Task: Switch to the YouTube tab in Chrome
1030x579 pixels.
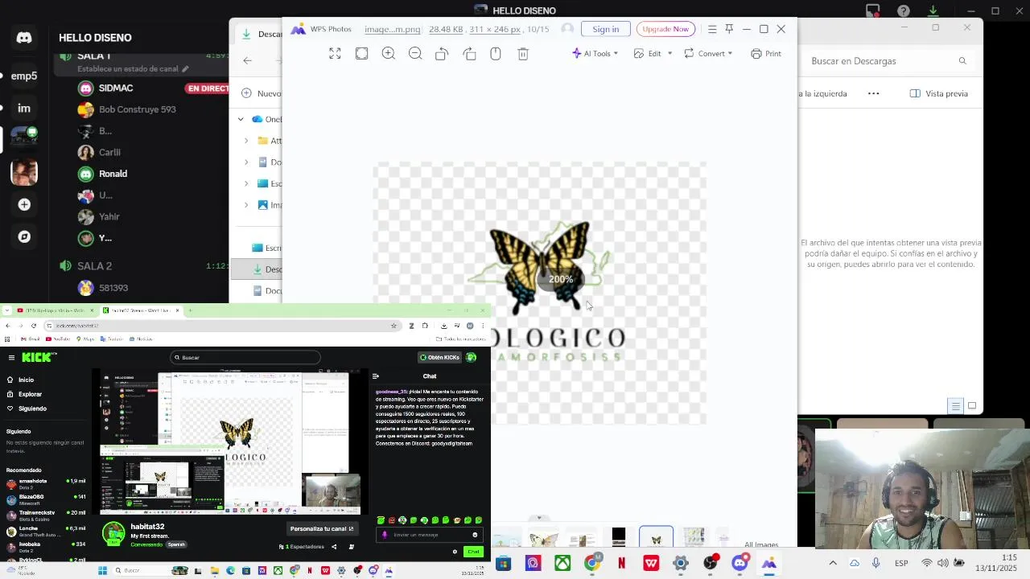Action: coord(54,310)
